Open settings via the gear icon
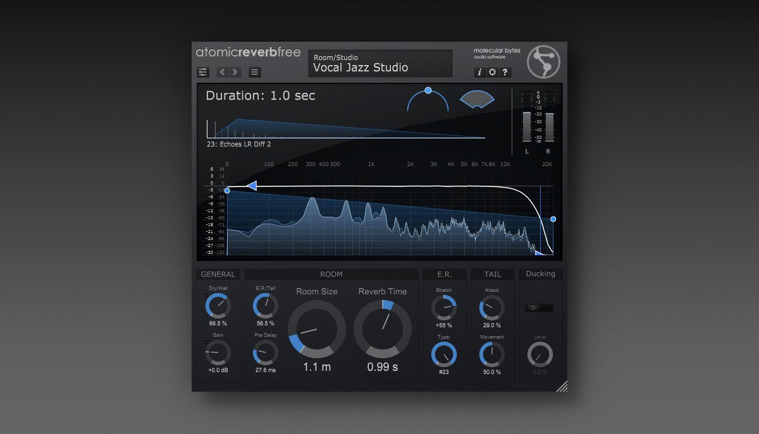Image resolution: width=759 pixels, height=434 pixels. [492, 72]
